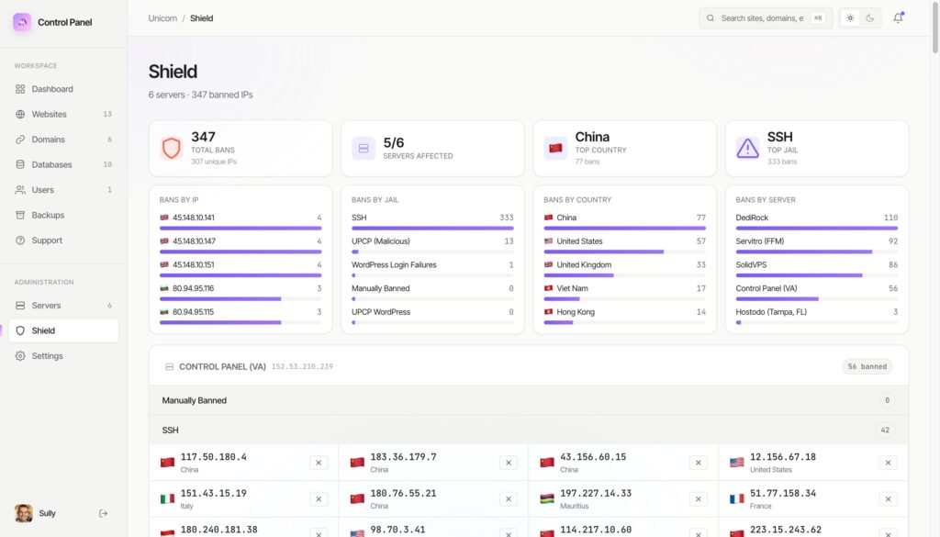This screenshot has width=940, height=537.
Task: Go to Domains page
Action: (x=63, y=139)
